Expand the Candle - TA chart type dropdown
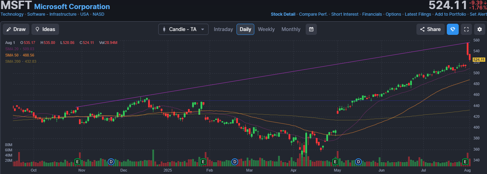This screenshot has width=487, height=174. pyautogui.click(x=183, y=29)
